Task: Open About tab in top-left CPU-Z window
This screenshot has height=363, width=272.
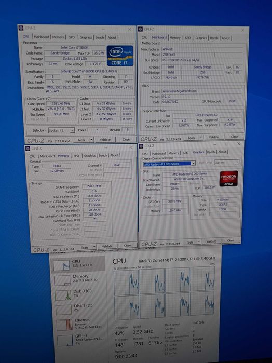Action: [x=112, y=37]
